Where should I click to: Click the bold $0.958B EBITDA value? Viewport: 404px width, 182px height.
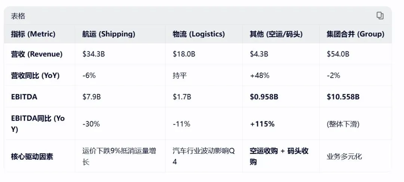(264, 97)
